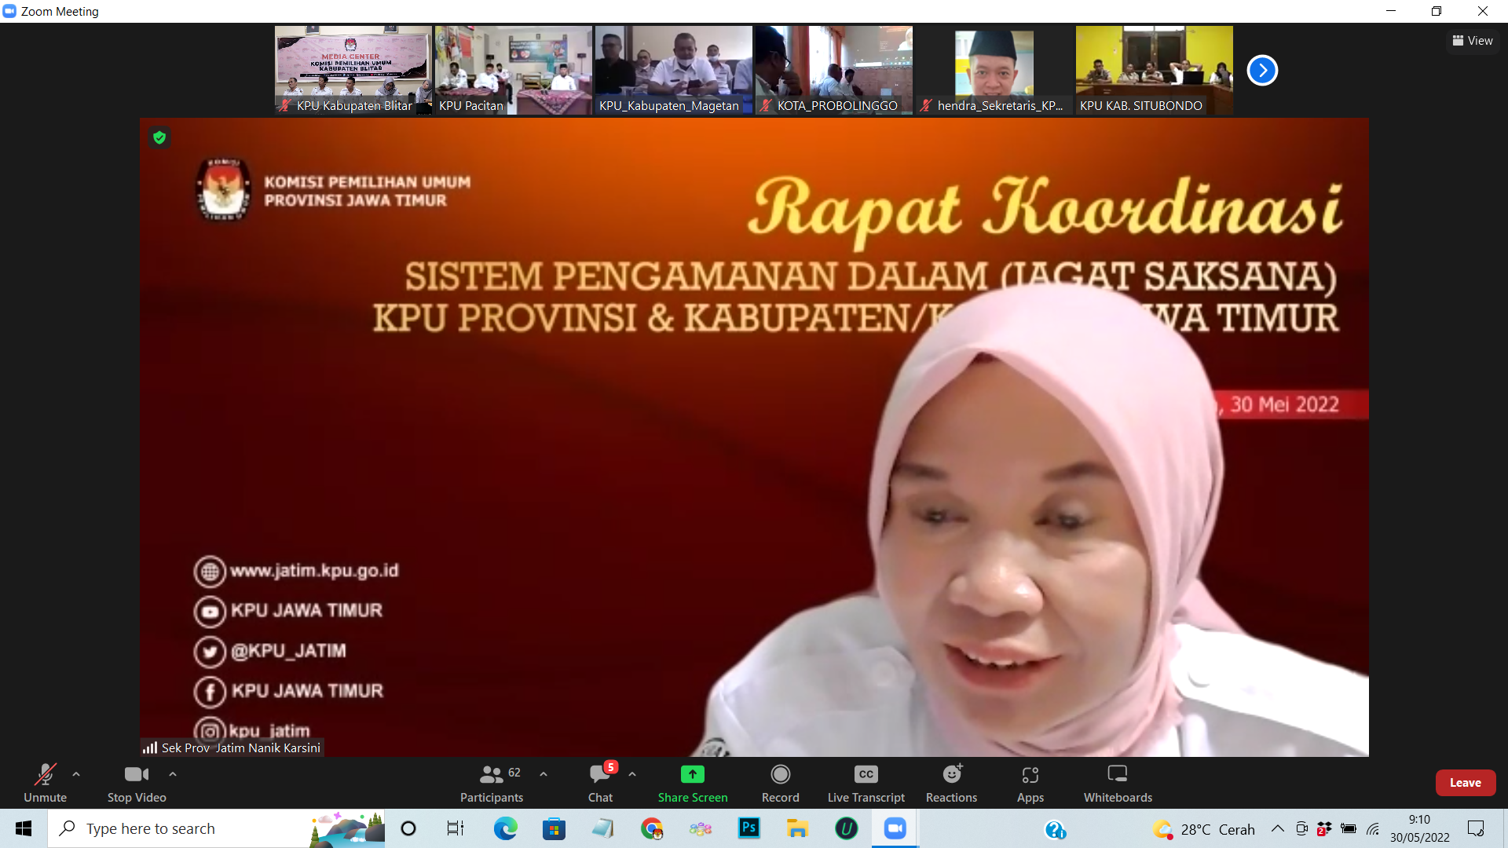Show next participants with blue arrow

click(x=1262, y=70)
